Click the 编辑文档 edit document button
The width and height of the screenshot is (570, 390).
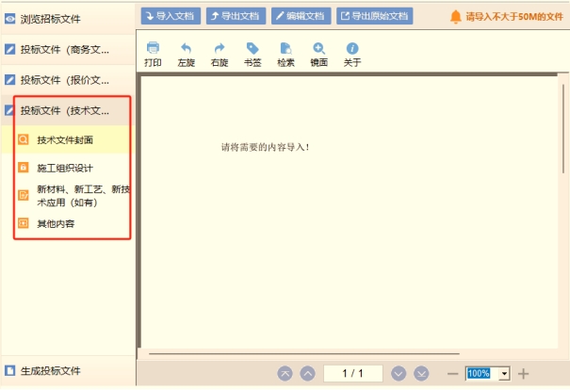tap(301, 16)
